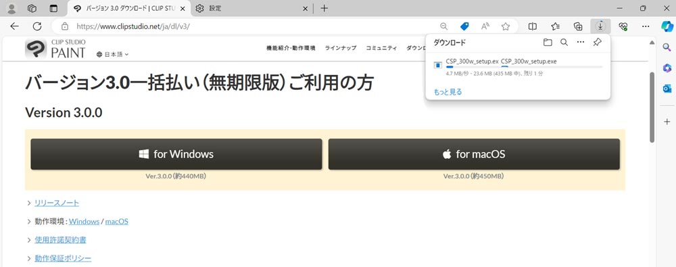The width and height of the screenshot is (676, 267).
Task: Open the 動作保証ポリシー link
Action: [x=63, y=258]
